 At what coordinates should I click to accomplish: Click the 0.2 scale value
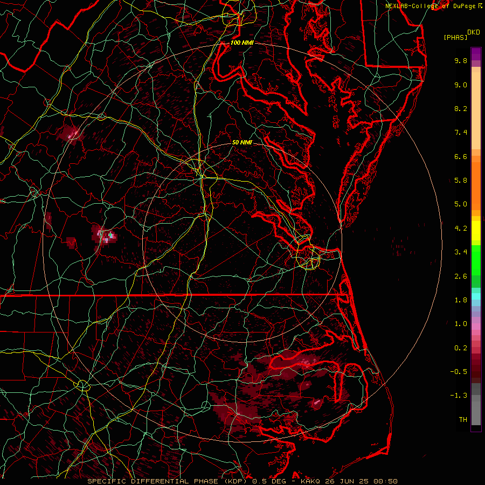(x=461, y=348)
